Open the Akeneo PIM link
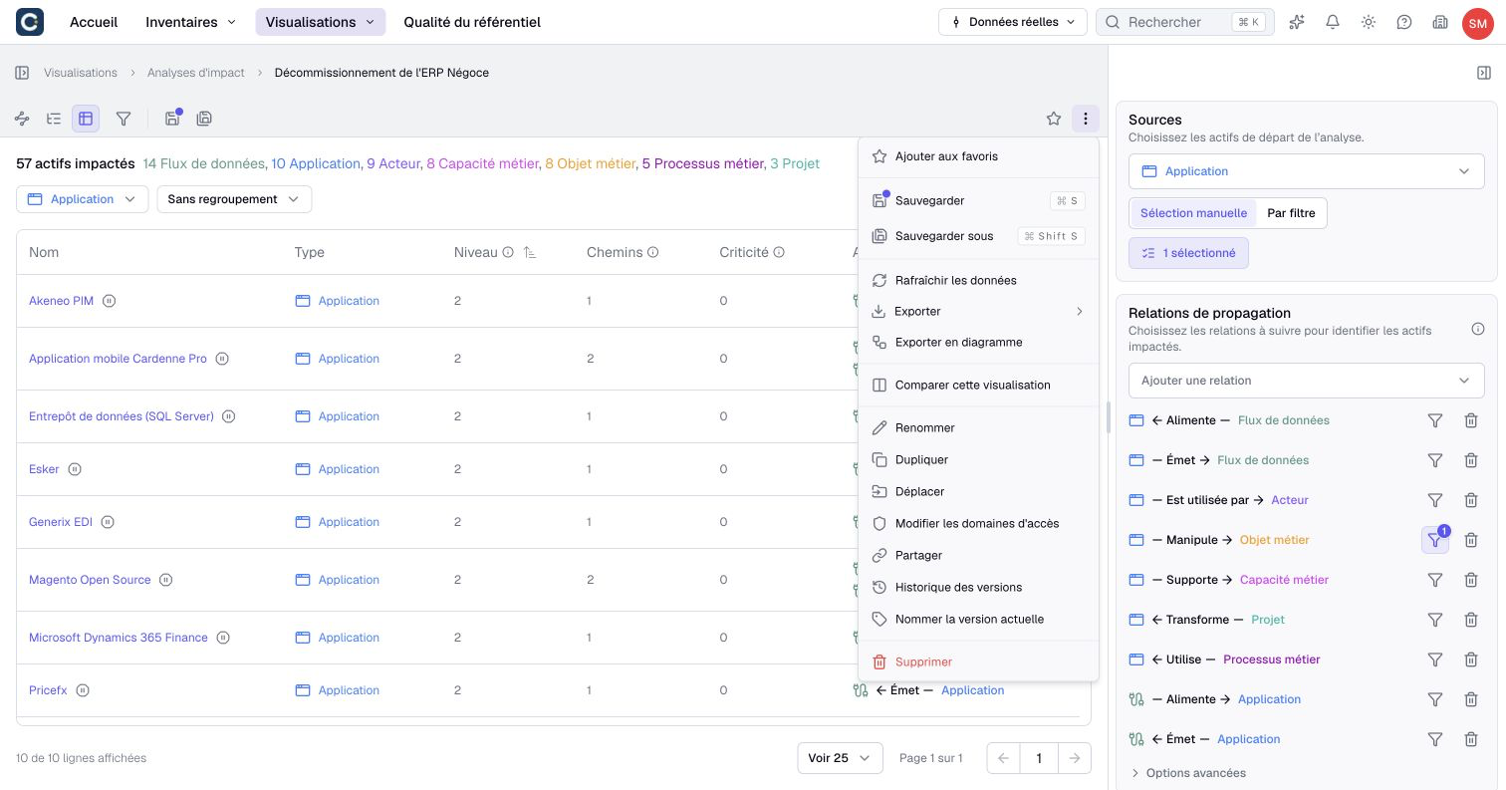 (61, 301)
